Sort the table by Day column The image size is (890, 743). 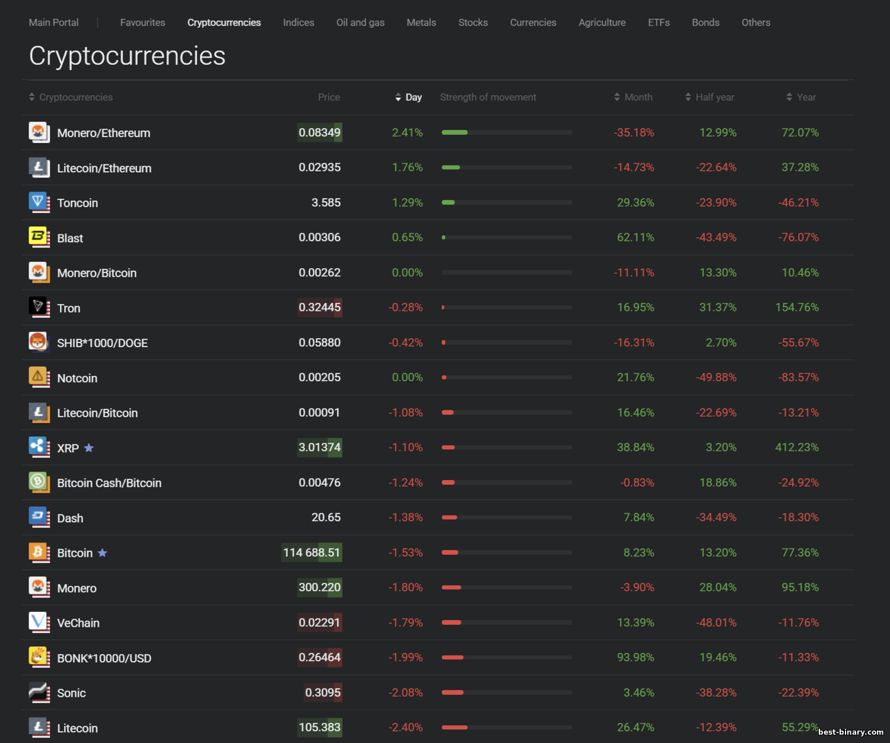[x=409, y=97]
